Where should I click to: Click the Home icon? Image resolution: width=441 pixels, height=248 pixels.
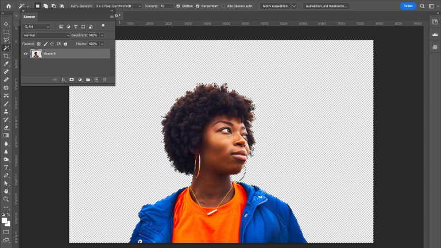point(9,6)
